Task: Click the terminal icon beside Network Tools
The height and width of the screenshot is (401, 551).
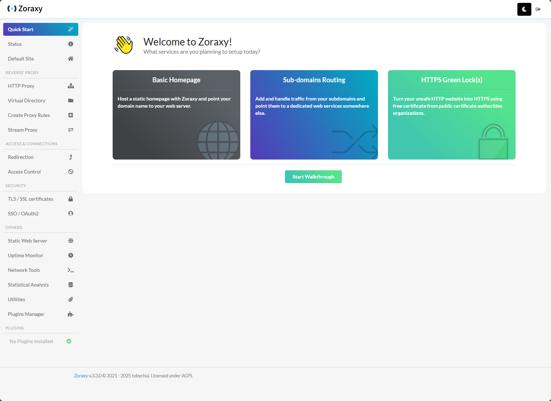Action: [x=71, y=270]
